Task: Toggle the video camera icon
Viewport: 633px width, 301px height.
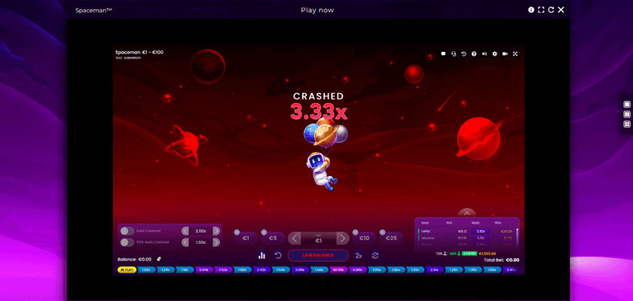Action: coord(505,53)
